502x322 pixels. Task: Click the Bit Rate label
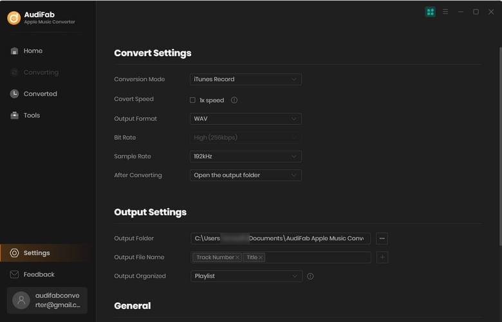coord(125,137)
